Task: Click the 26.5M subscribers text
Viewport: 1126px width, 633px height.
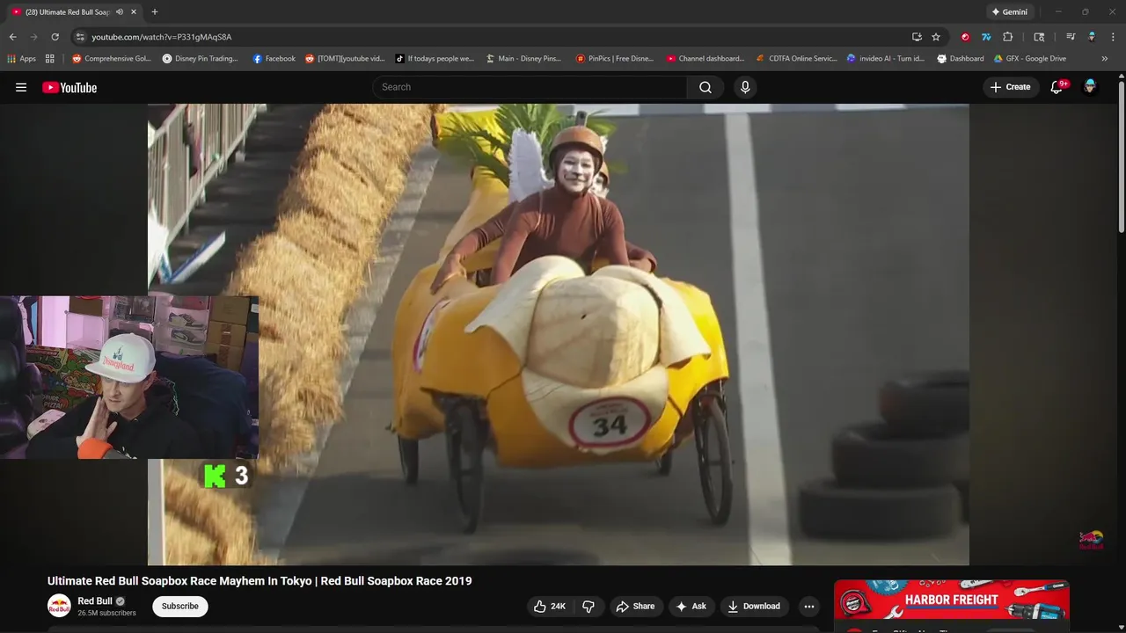Action: click(106, 613)
